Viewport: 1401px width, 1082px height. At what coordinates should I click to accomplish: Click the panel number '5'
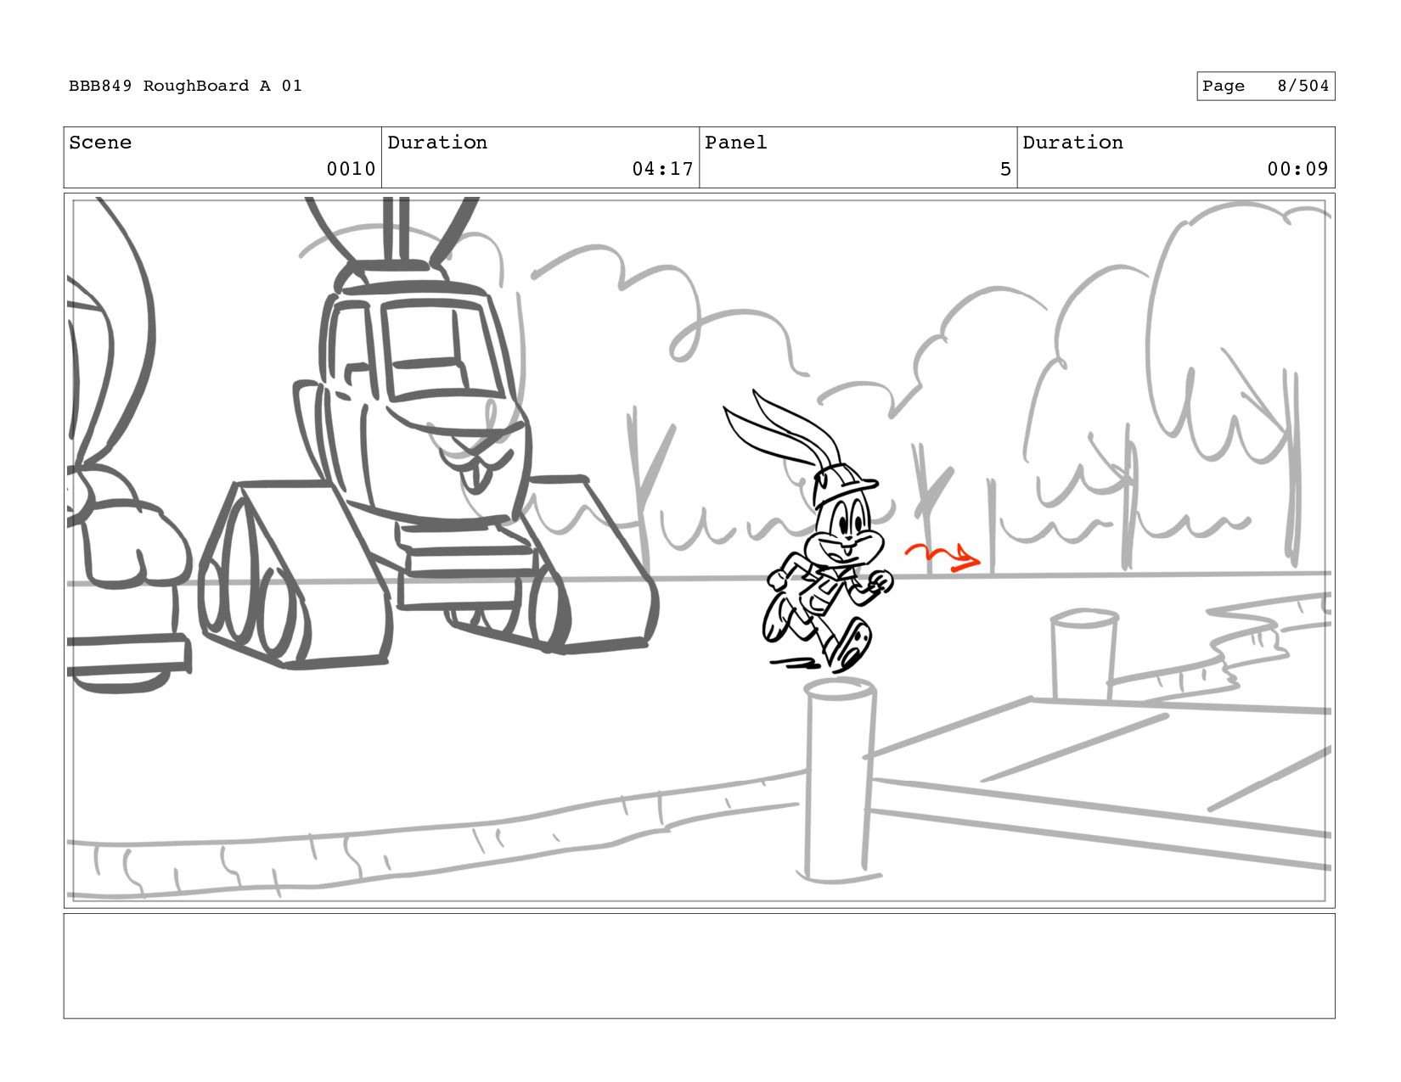(x=1005, y=169)
